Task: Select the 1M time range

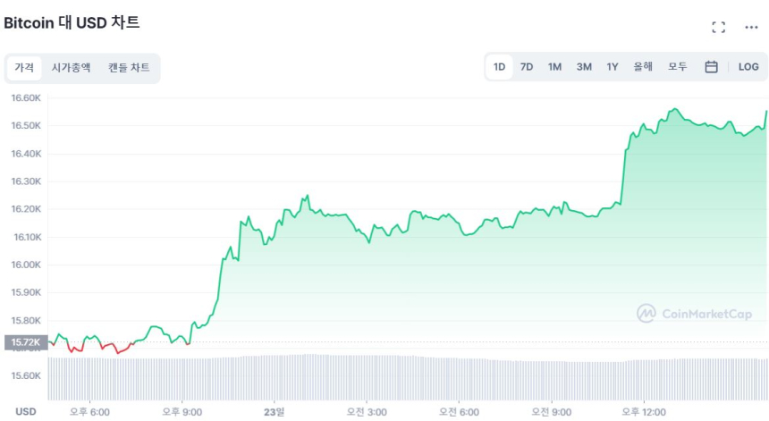Action: point(554,67)
